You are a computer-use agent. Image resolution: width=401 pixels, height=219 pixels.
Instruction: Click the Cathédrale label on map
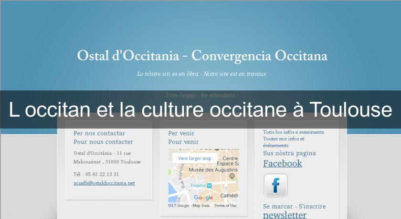pos(230,196)
